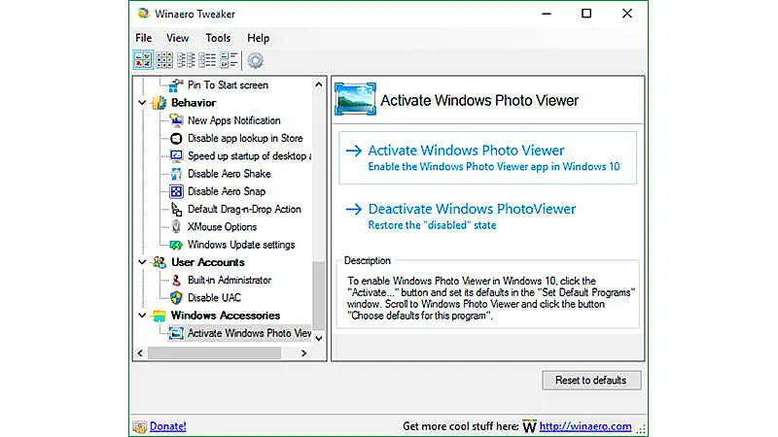Collapse the Windows Accessories tree category
Screen dimensions: 778x437
(x=142, y=316)
